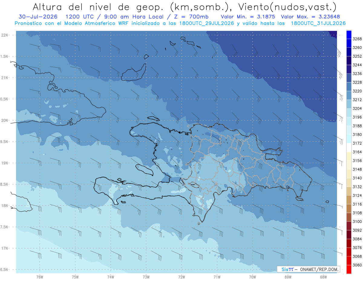Pick the colorbar swatch between 3228 and 3220

(348, 87)
